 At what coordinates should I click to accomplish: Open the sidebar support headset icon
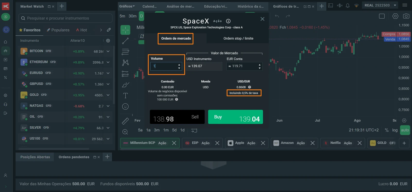[x=5, y=104]
